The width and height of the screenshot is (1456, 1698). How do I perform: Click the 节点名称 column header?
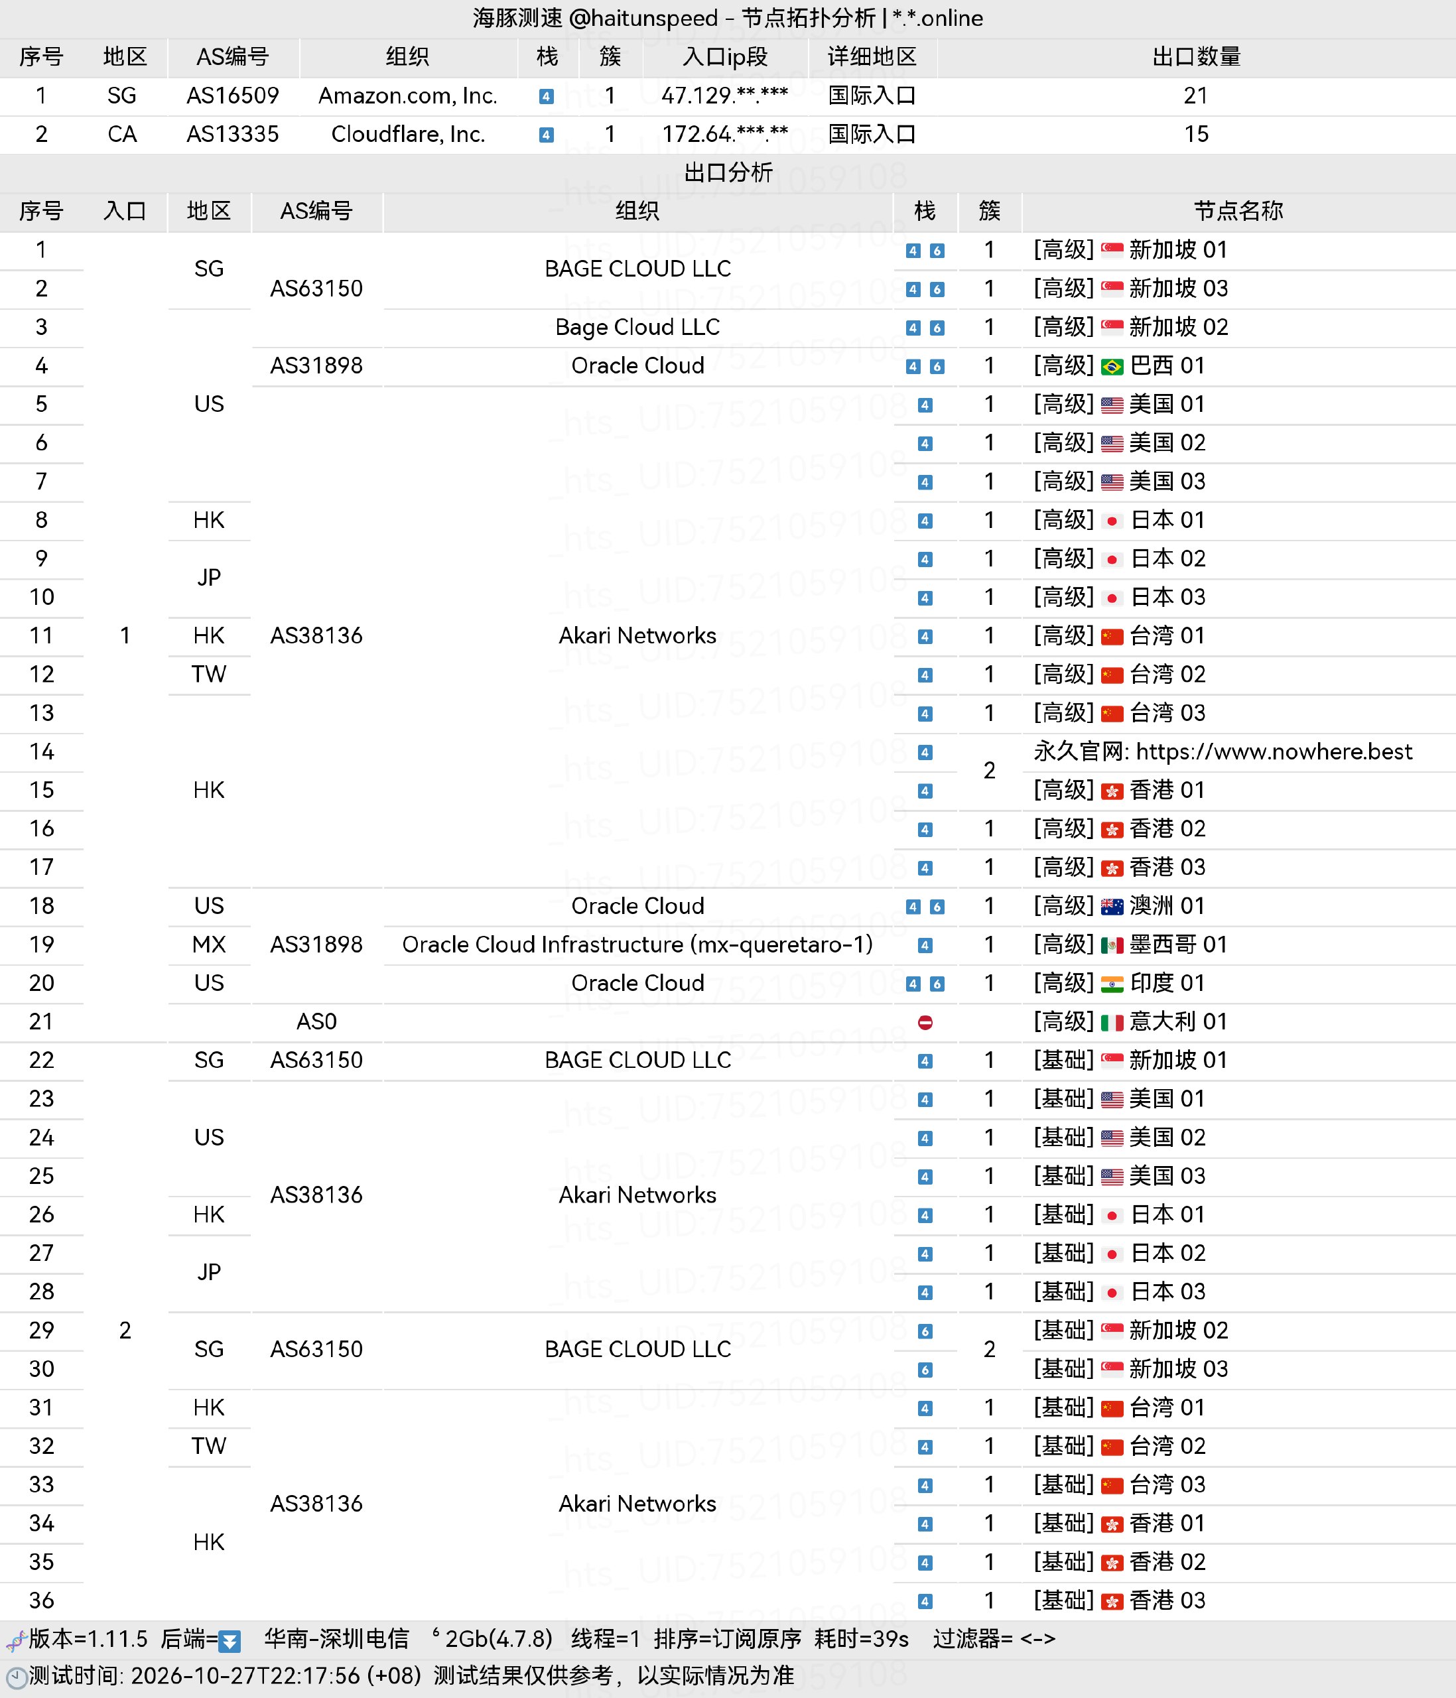pos(1238,212)
